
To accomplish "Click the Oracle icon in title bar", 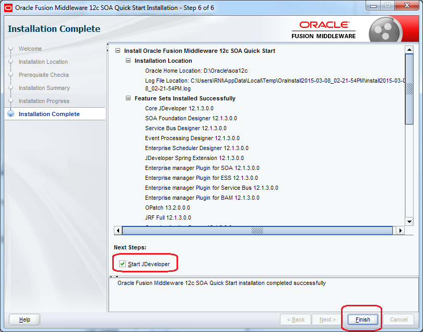I will point(8,7).
